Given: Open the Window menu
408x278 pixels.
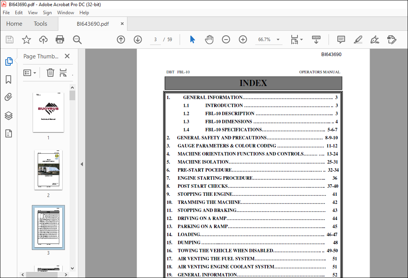Looking at the screenshot, I should 66,13.
